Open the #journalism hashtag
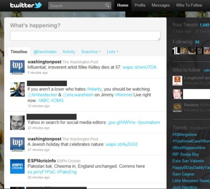This screenshot has width=210, height=189. tap(149, 122)
